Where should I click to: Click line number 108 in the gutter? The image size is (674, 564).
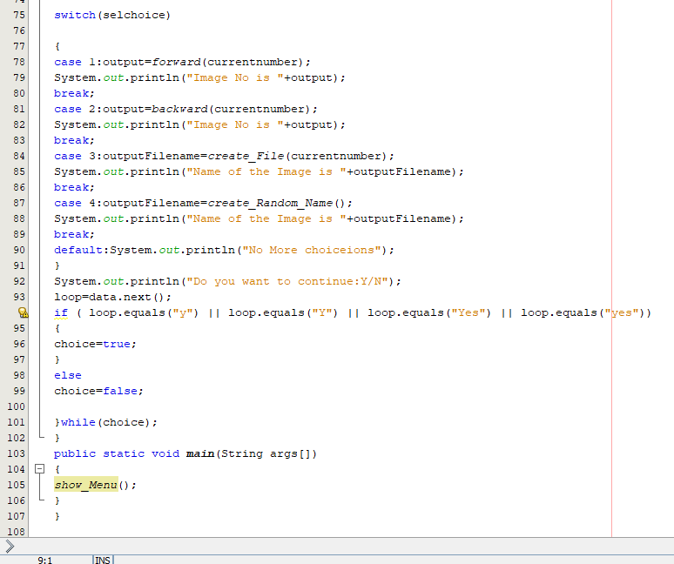(x=16, y=532)
